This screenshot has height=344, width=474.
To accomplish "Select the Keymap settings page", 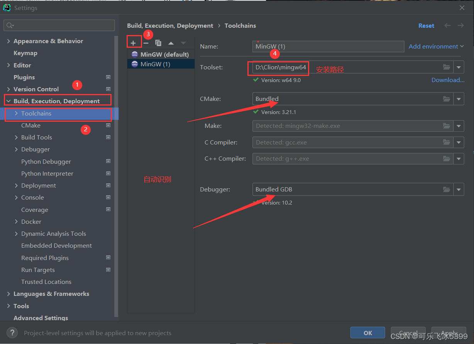I will 25,53.
